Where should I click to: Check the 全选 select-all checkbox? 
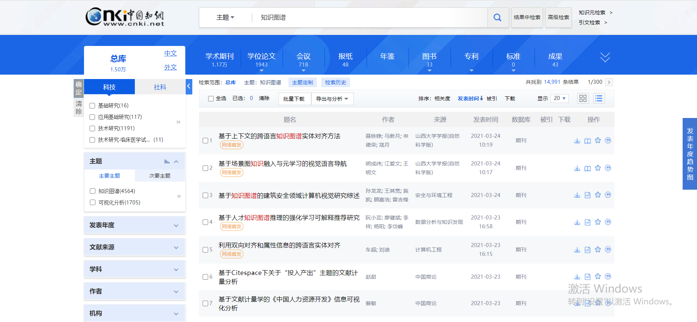coord(211,99)
